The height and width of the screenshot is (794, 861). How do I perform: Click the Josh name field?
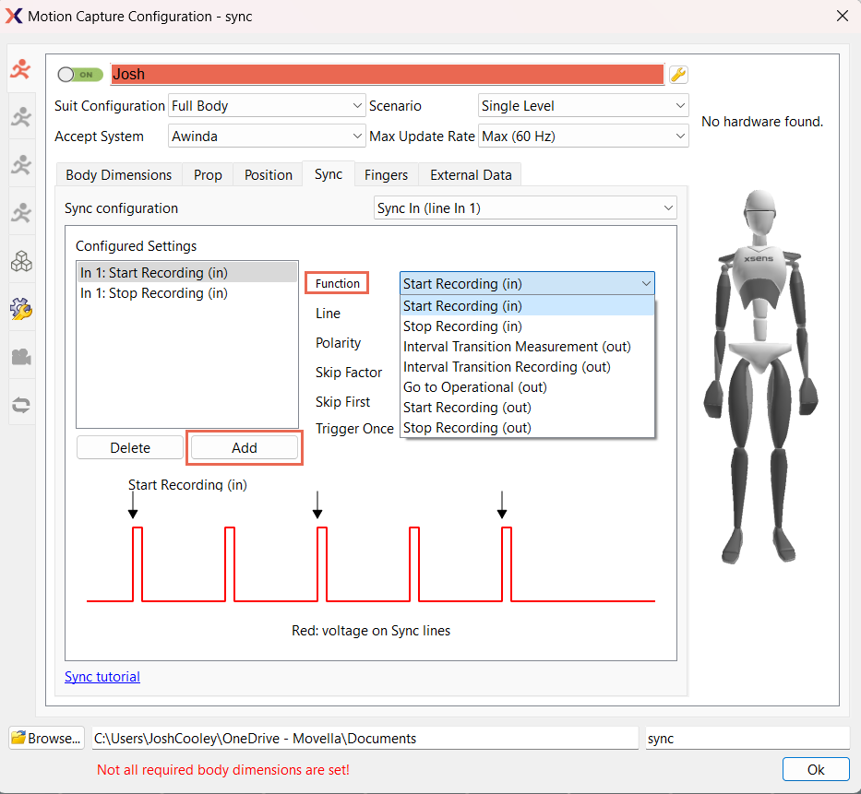[x=388, y=74]
